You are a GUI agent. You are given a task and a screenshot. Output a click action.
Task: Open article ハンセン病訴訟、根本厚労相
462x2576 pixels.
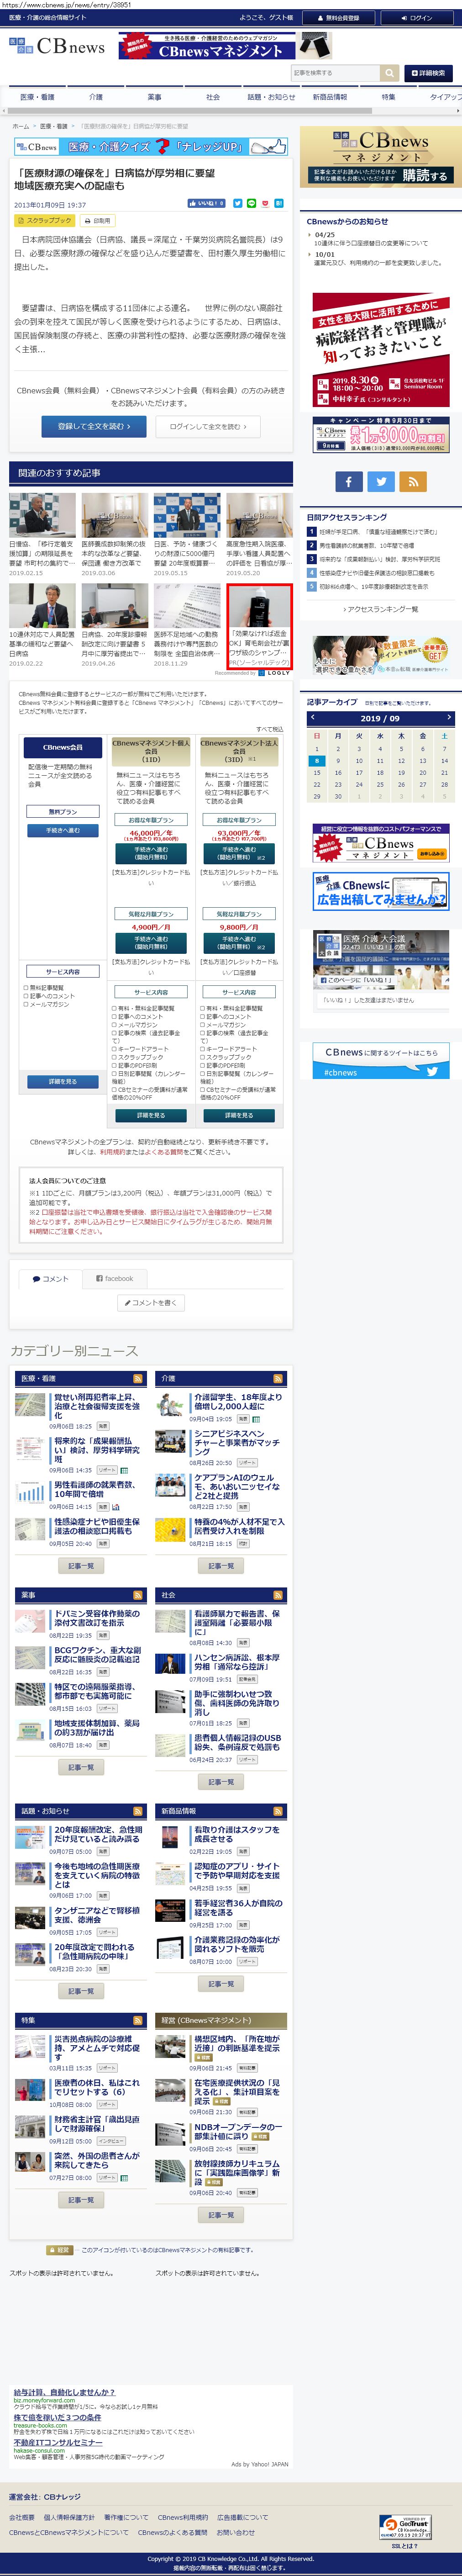click(238, 1661)
